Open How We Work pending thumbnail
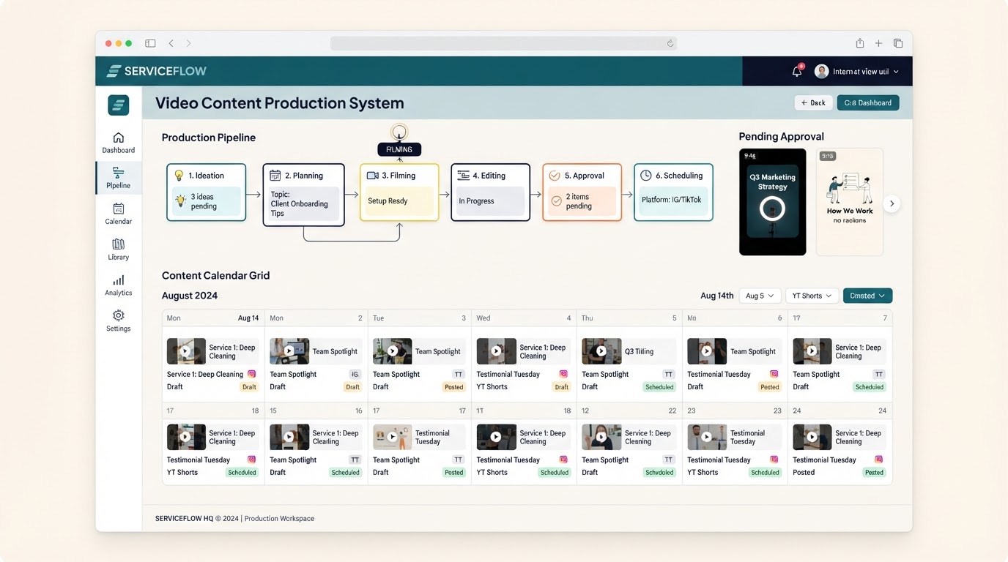This screenshot has height=562, width=1008. coord(850,202)
